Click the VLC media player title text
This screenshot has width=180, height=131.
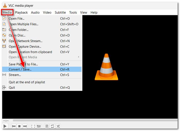(x=21, y=5)
